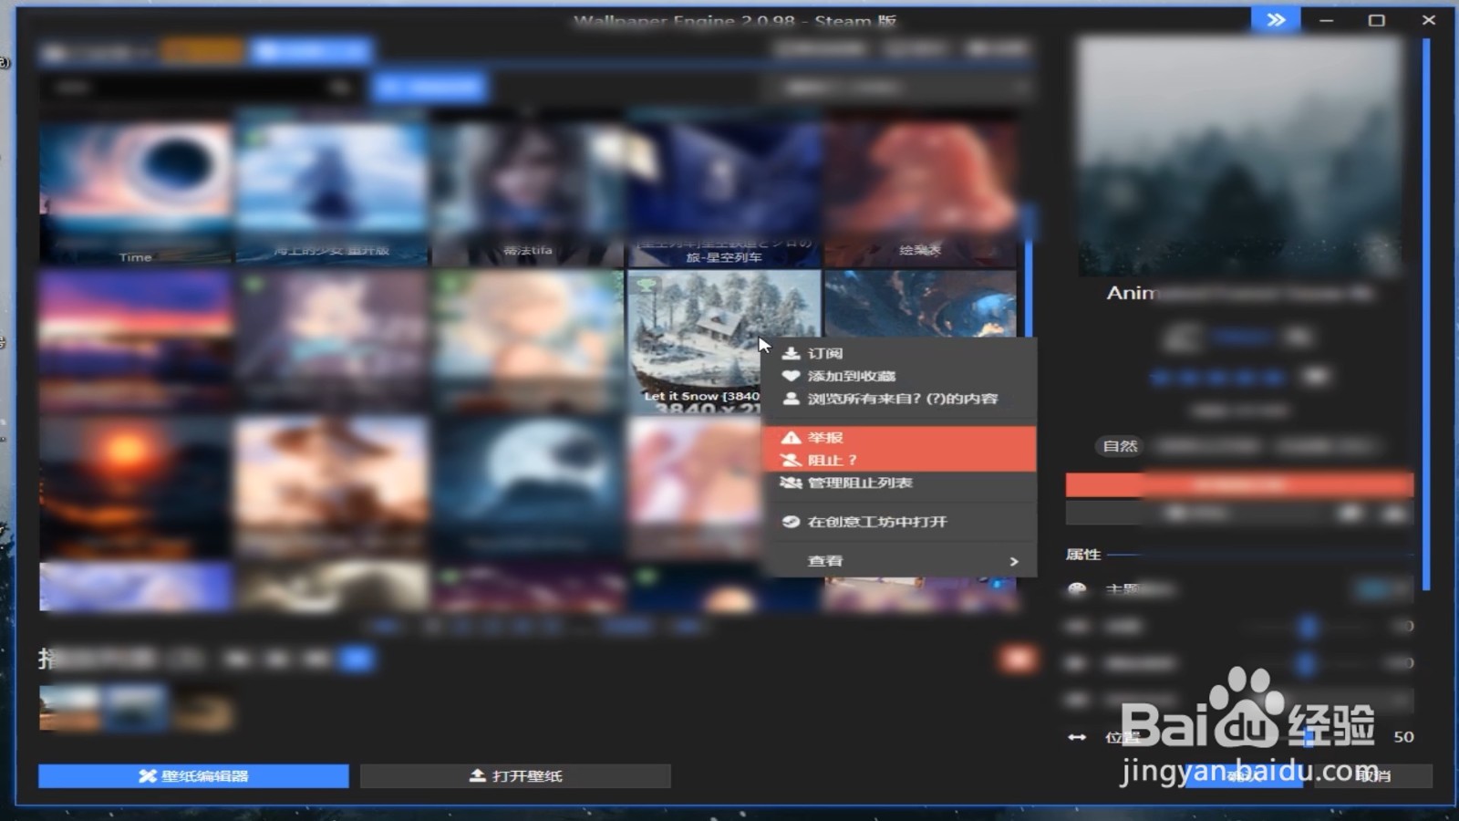Screen dimensions: 1459x821
Task: Collapse the side panel with the double-arrow icon
Action: click(x=1276, y=19)
